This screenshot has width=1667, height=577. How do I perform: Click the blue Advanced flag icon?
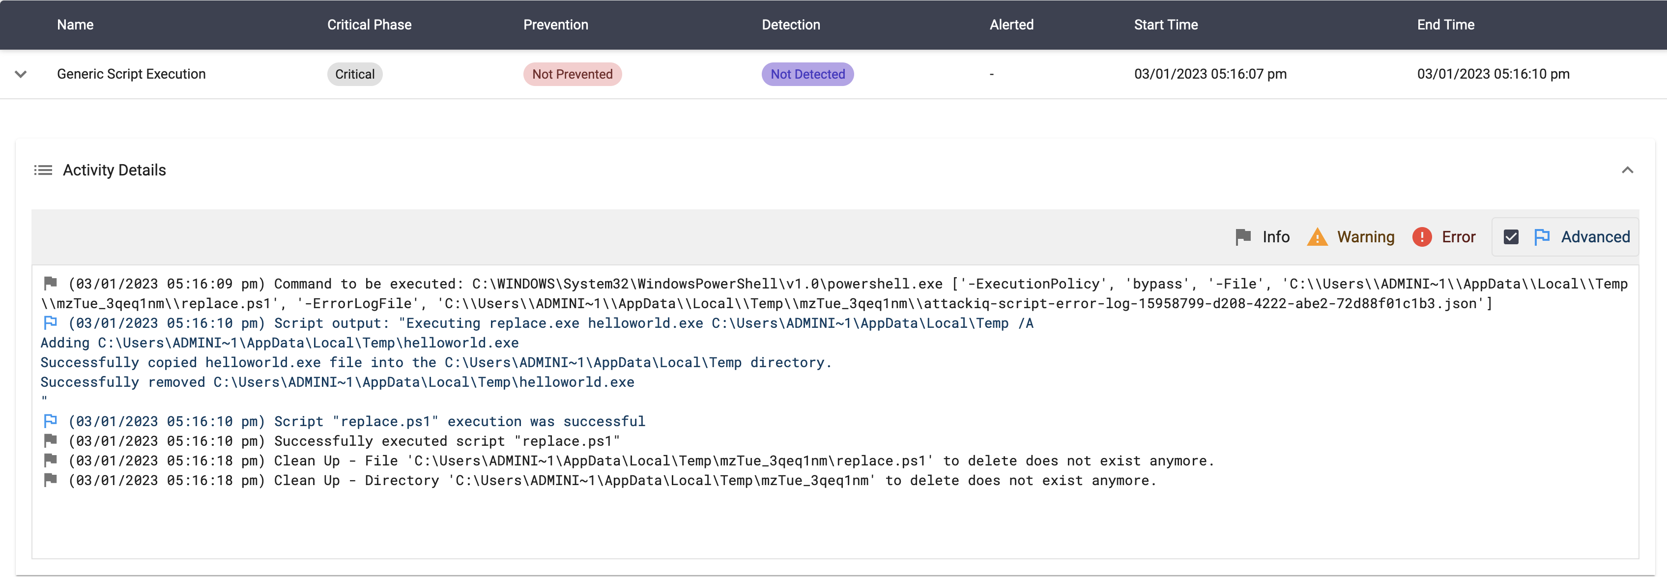click(1542, 237)
